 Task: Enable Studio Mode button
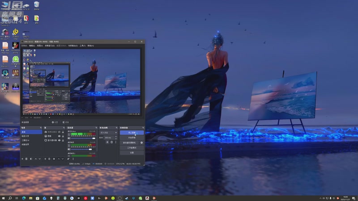132,148
